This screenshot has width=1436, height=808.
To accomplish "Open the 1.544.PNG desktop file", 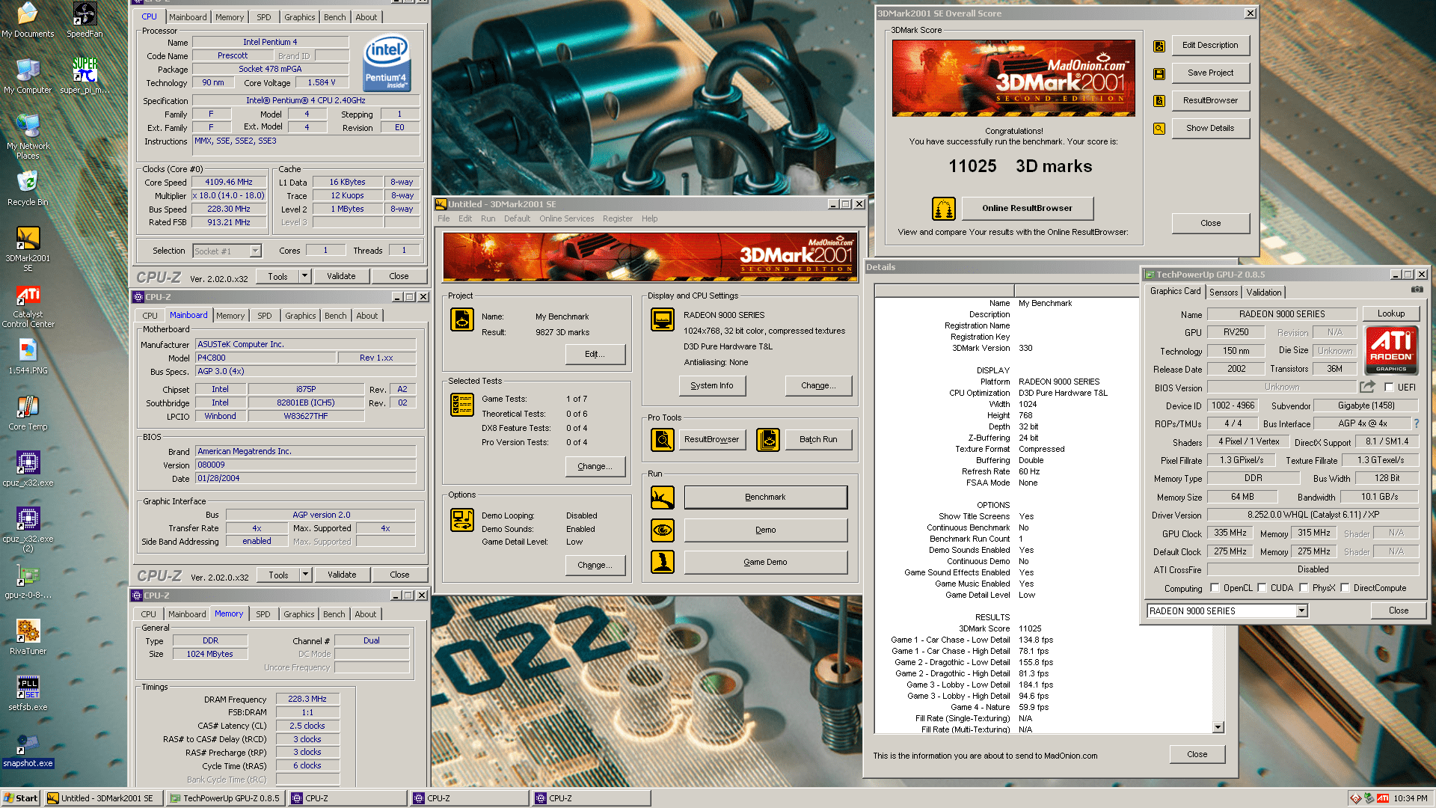I will [x=28, y=357].
